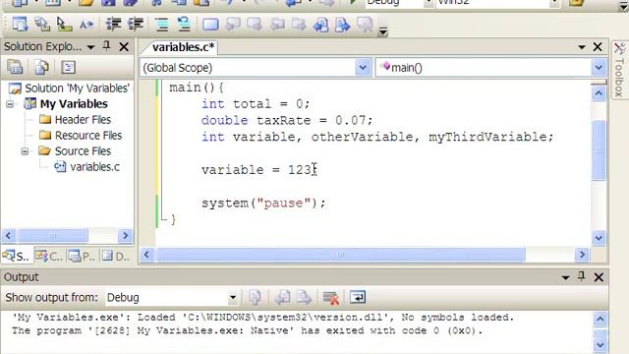The height and width of the screenshot is (354, 629).
Task: Go to next bookmark in current document
Action: click(x=343, y=24)
